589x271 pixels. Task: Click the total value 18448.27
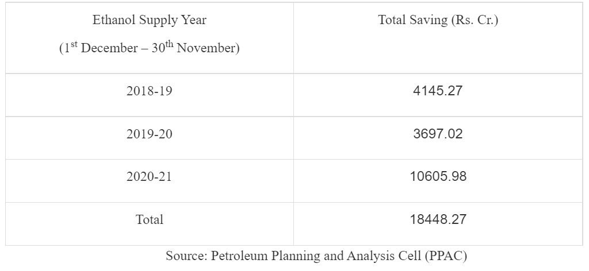click(x=438, y=219)
